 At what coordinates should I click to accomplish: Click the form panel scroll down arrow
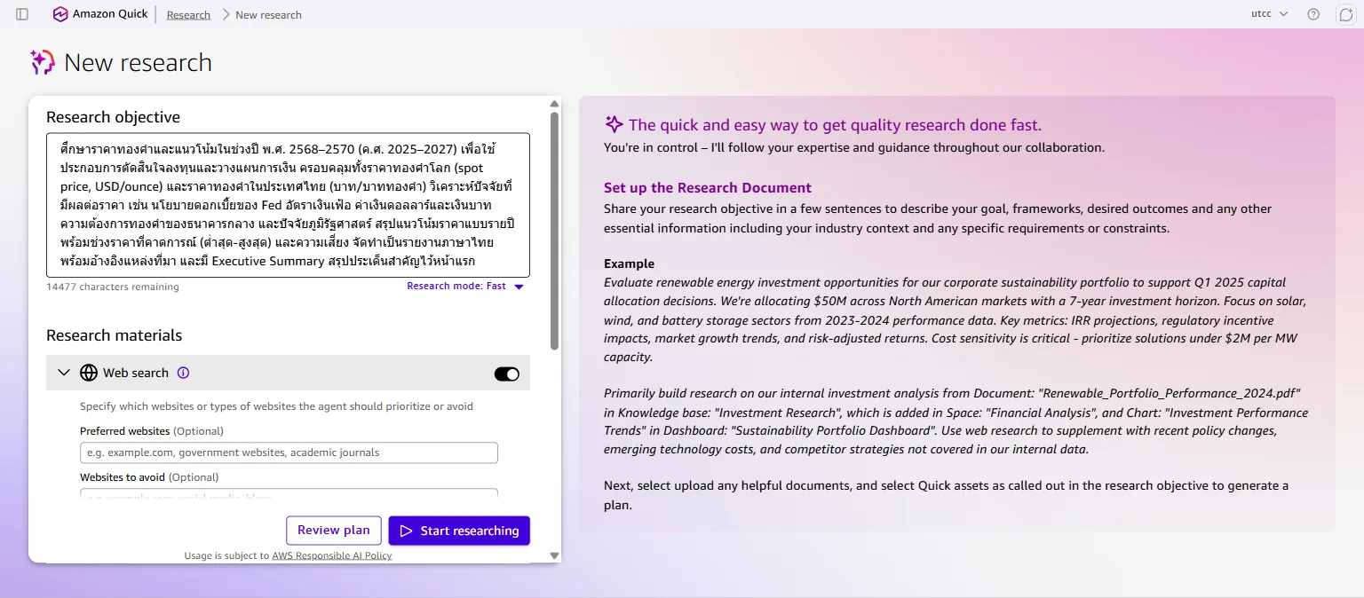pyautogui.click(x=555, y=555)
